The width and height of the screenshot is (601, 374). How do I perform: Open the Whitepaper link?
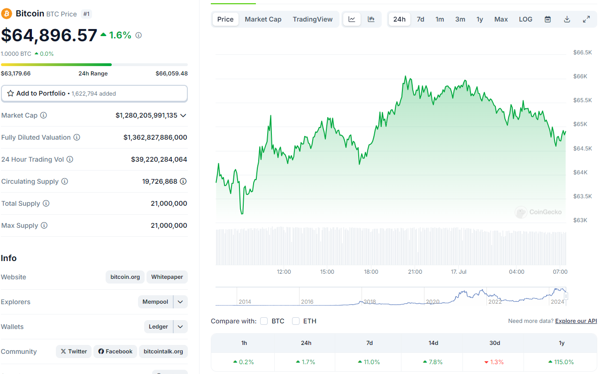[x=167, y=277]
